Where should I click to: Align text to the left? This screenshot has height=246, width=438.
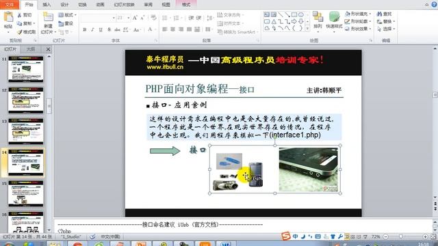click(165, 29)
